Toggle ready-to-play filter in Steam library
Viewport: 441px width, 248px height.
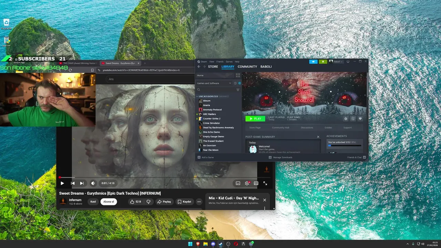pos(239,83)
